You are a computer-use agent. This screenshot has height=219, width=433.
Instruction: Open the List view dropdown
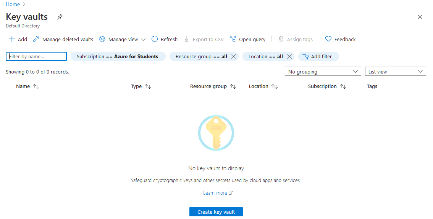coord(395,72)
